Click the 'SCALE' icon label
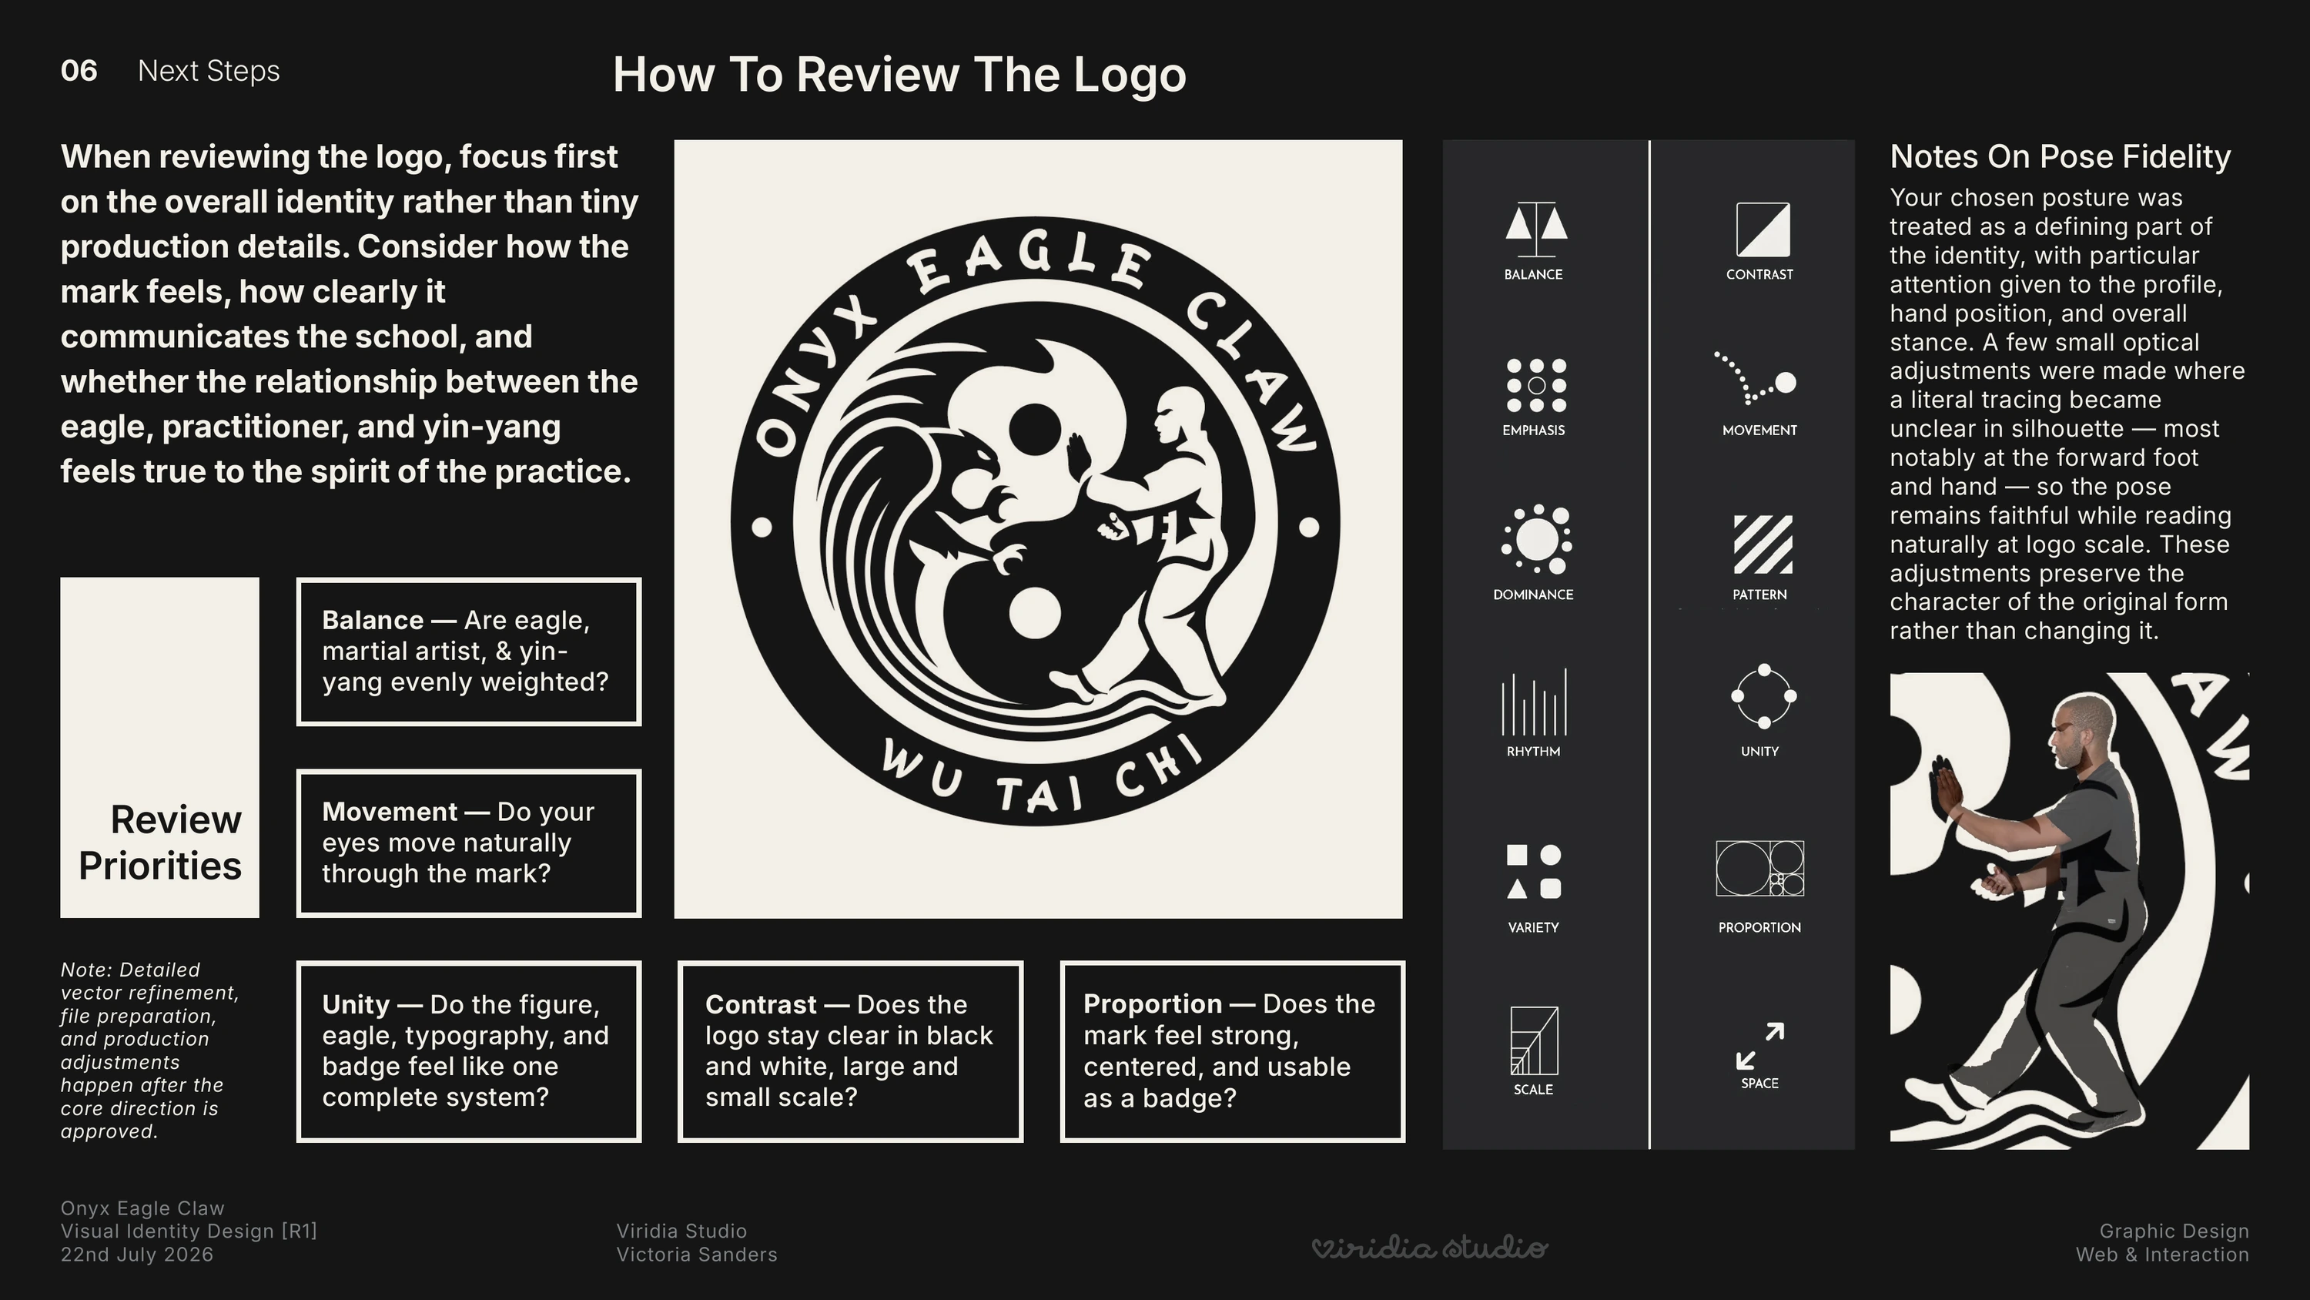Viewport: 2310px width, 1300px height. 1533,1090
